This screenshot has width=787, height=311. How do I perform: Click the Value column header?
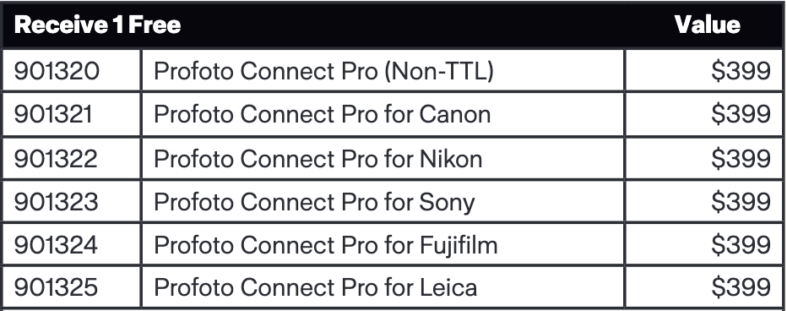click(707, 25)
